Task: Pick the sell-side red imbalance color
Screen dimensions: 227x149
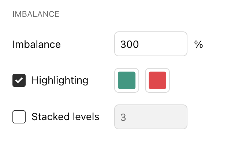Action: pos(157,80)
